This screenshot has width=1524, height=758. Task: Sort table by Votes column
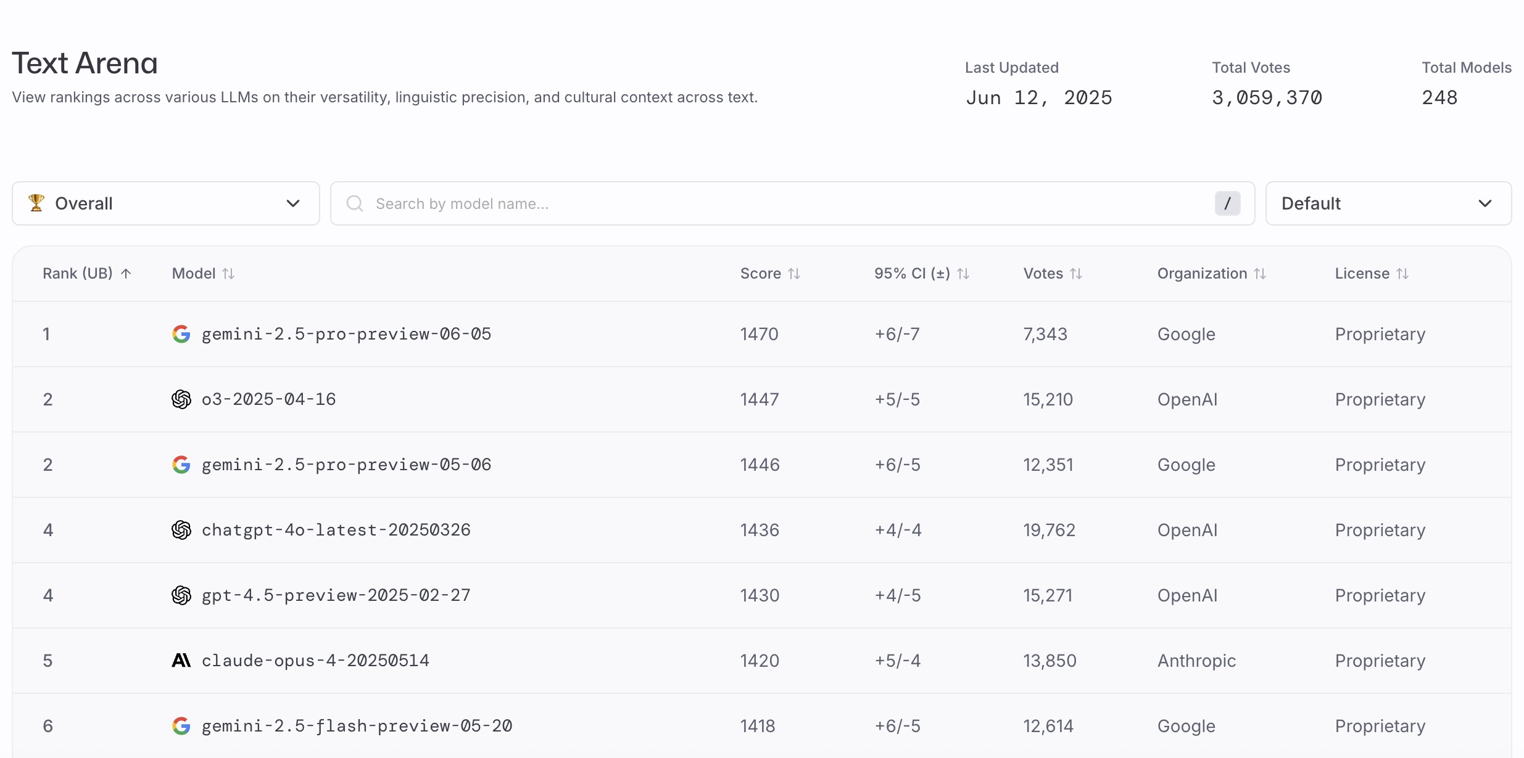click(1053, 274)
